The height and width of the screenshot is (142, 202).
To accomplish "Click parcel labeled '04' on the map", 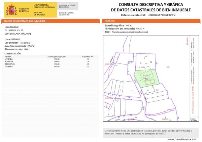I will click(157, 90).
